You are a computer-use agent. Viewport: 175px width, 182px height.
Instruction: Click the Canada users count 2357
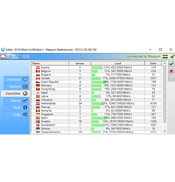point(153,78)
